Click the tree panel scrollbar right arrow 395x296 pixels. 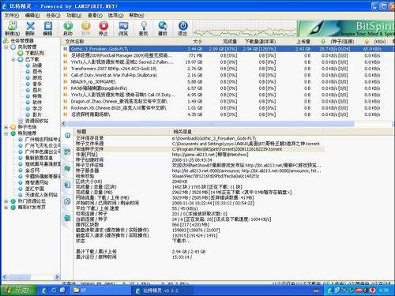pyautogui.click(x=57, y=277)
